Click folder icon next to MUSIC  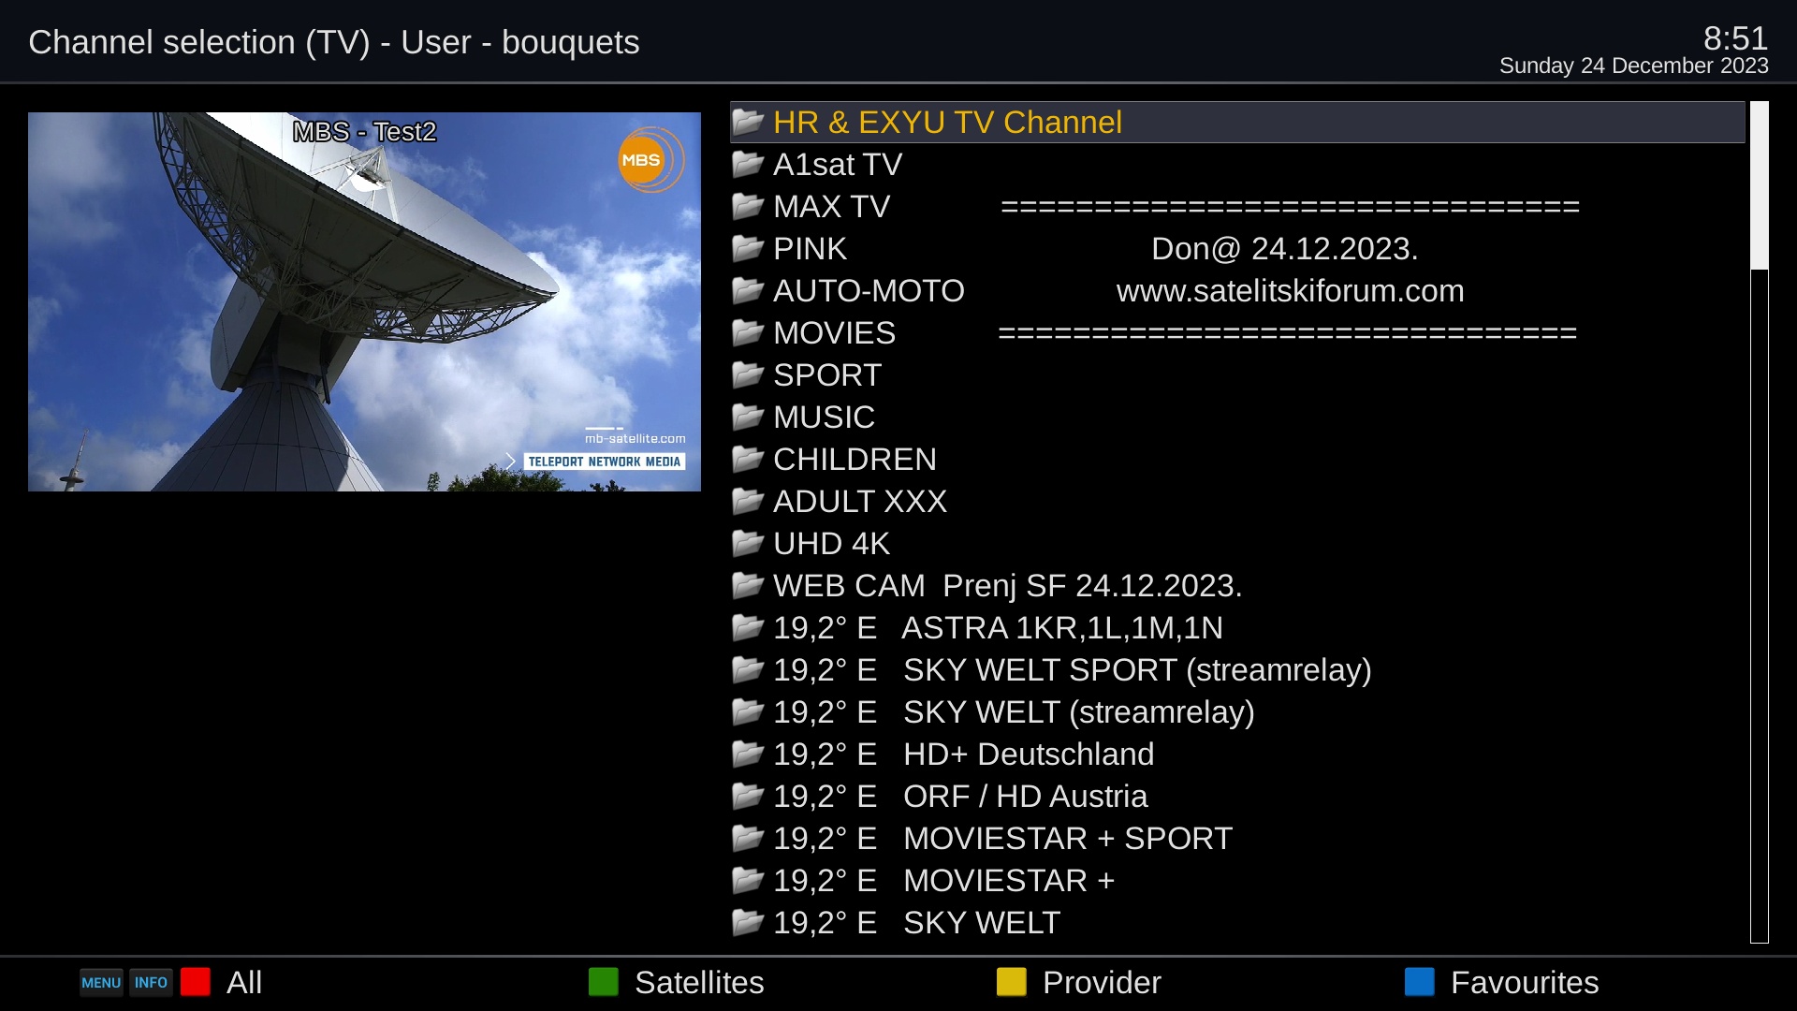[x=748, y=417]
